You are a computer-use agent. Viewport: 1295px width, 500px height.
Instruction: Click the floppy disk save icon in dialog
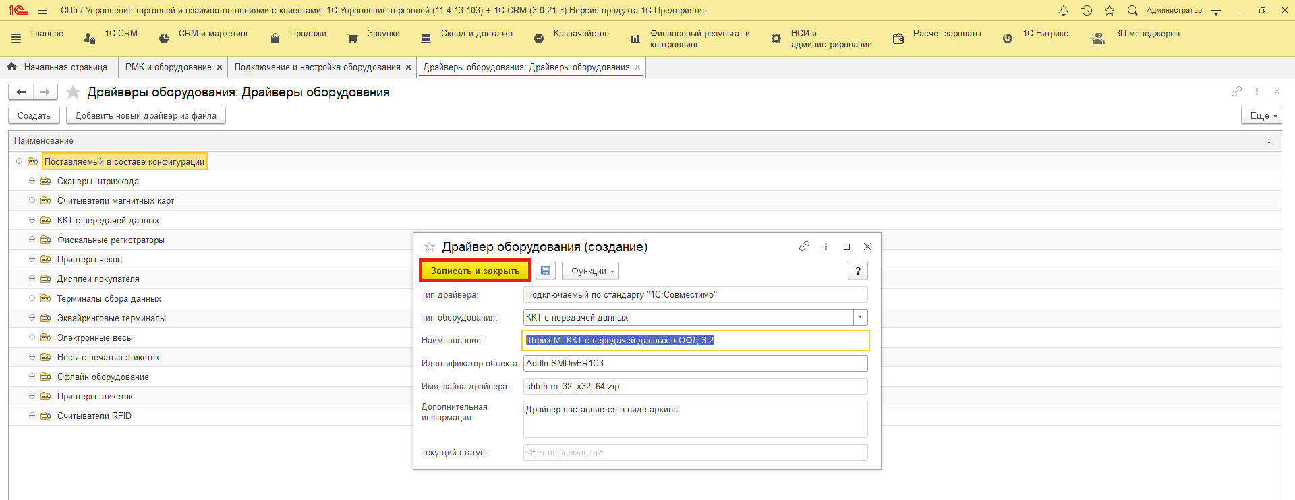coord(546,271)
